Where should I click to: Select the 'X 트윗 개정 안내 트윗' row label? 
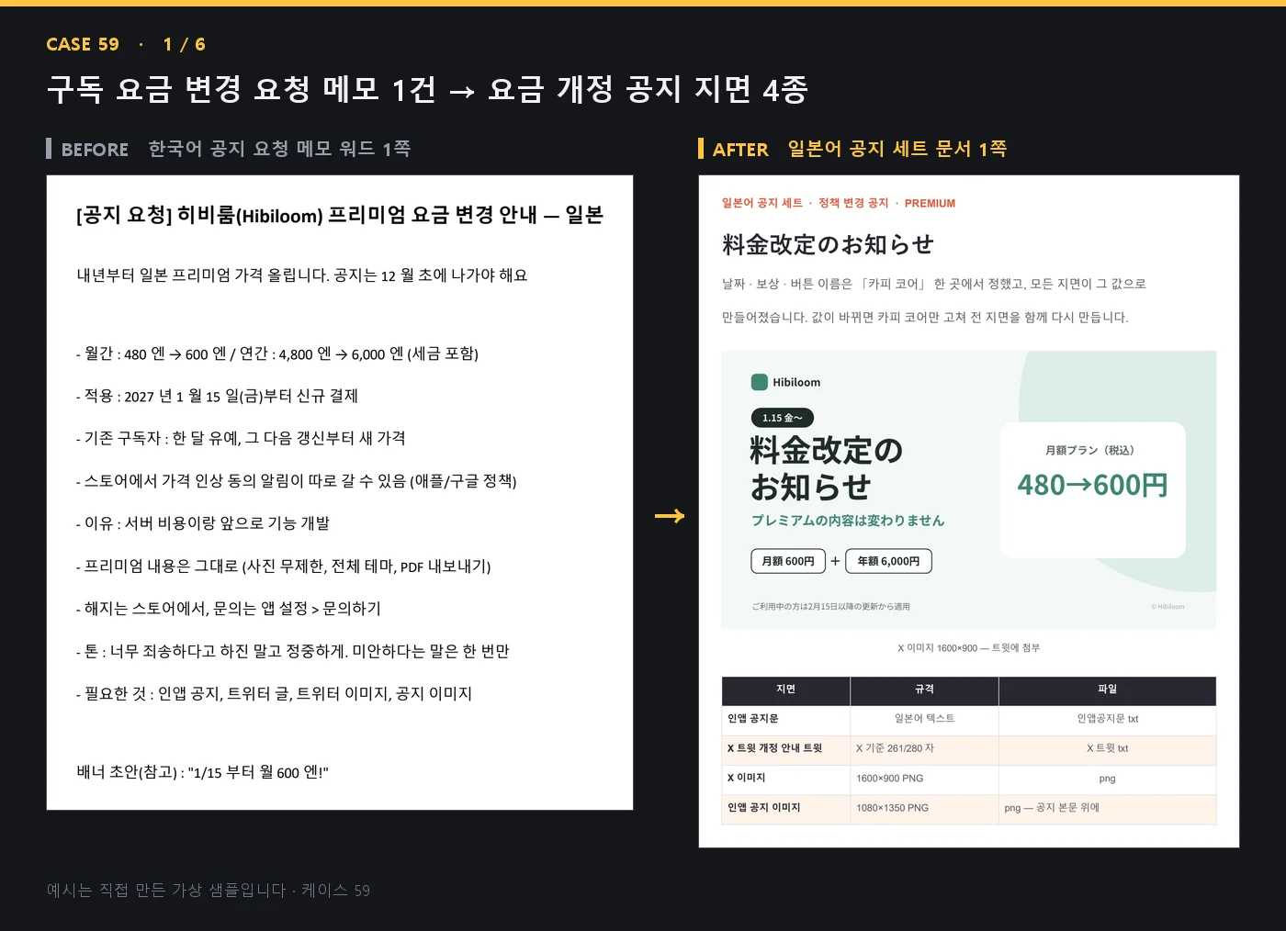tap(774, 748)
